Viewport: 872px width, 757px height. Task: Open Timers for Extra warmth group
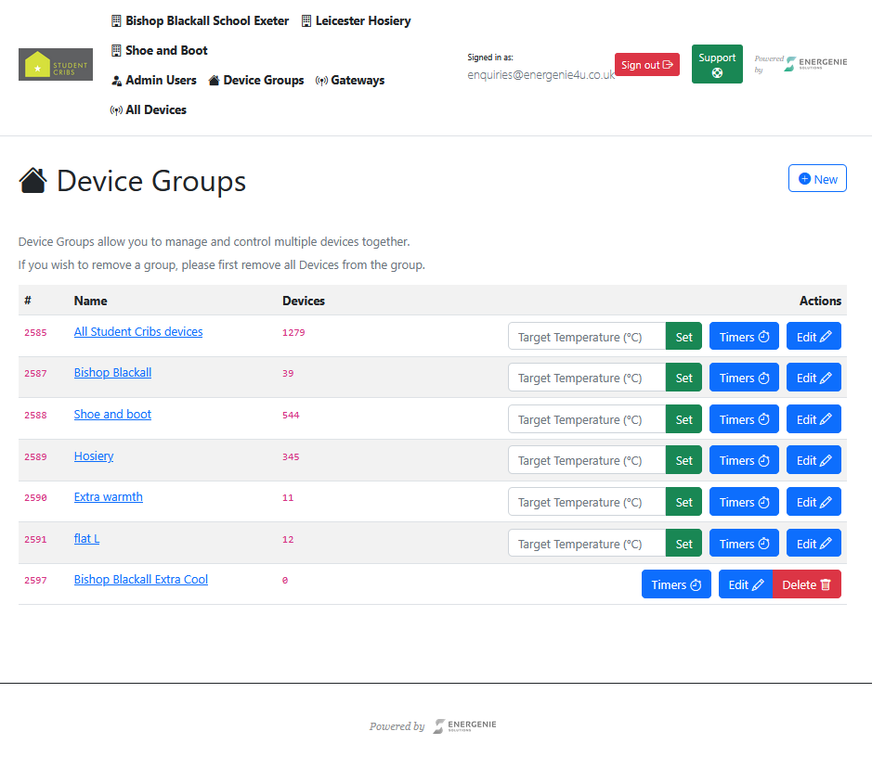tap(744, 502)
